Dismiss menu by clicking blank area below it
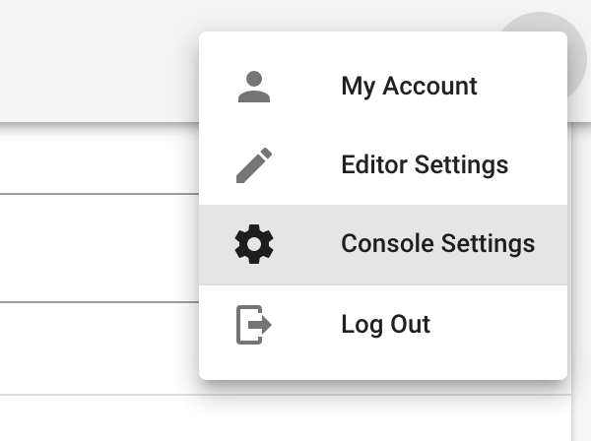 pyautogui.click(x=286, y=418)
